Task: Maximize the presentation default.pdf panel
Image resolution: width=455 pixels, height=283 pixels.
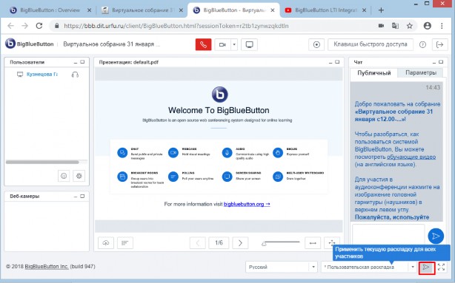Action: click(x=337, y=62)
